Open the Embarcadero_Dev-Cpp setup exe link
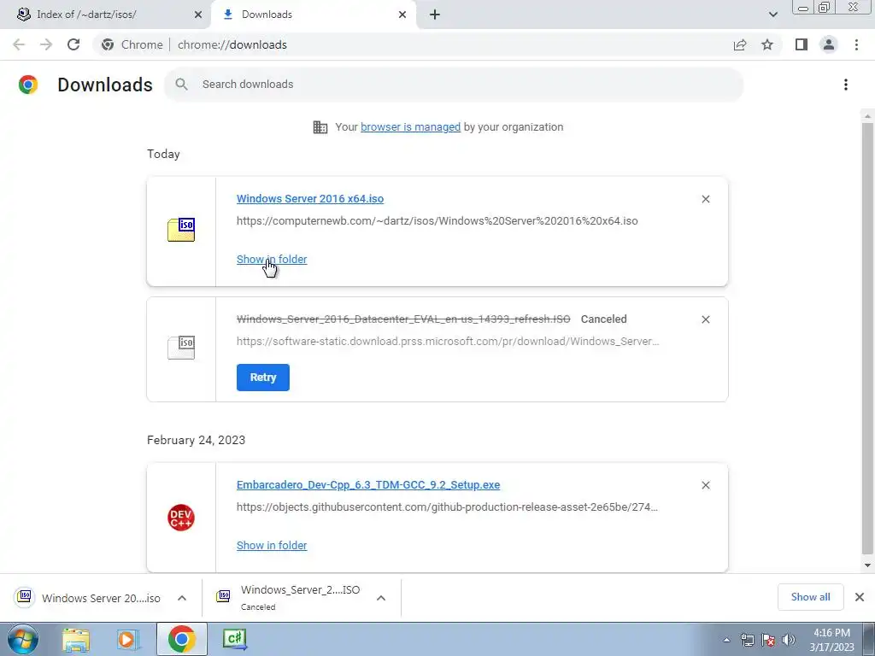 point(368,485)
